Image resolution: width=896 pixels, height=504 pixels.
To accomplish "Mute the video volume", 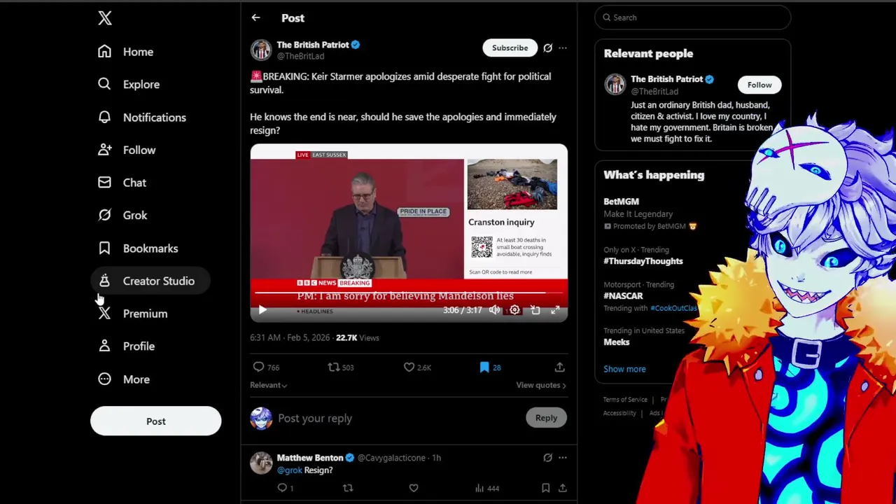I will (x=494, y=309).
